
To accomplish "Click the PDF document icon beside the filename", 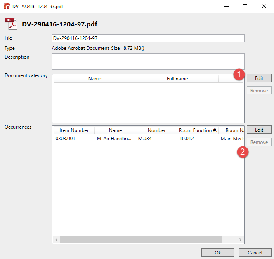I will [11, 24].
